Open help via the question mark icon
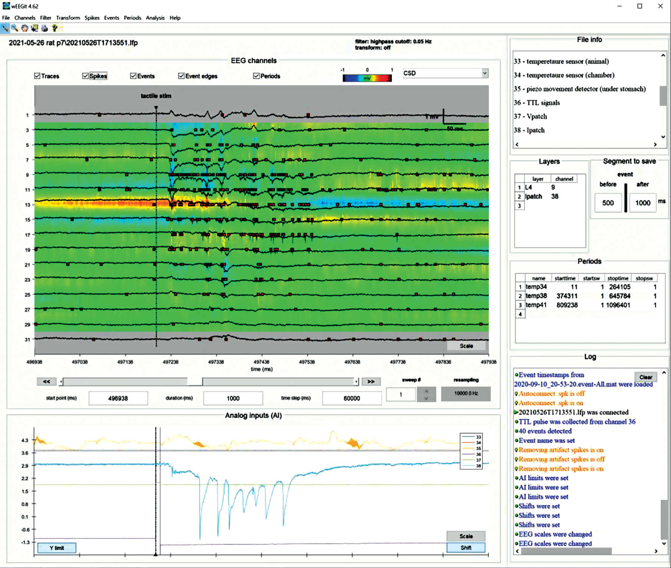Image resolution: width=671 pixels, height=568 pixels. (55, 28)
